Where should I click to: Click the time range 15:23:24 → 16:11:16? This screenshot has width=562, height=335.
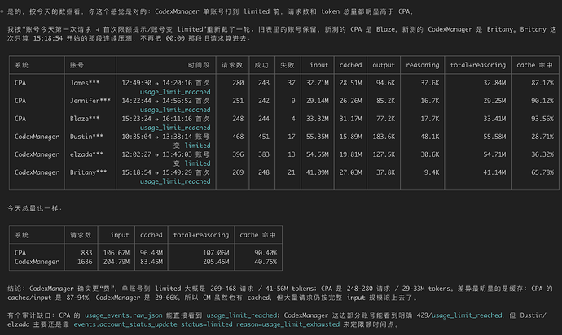pyautogui.click(x=156, y=119)
